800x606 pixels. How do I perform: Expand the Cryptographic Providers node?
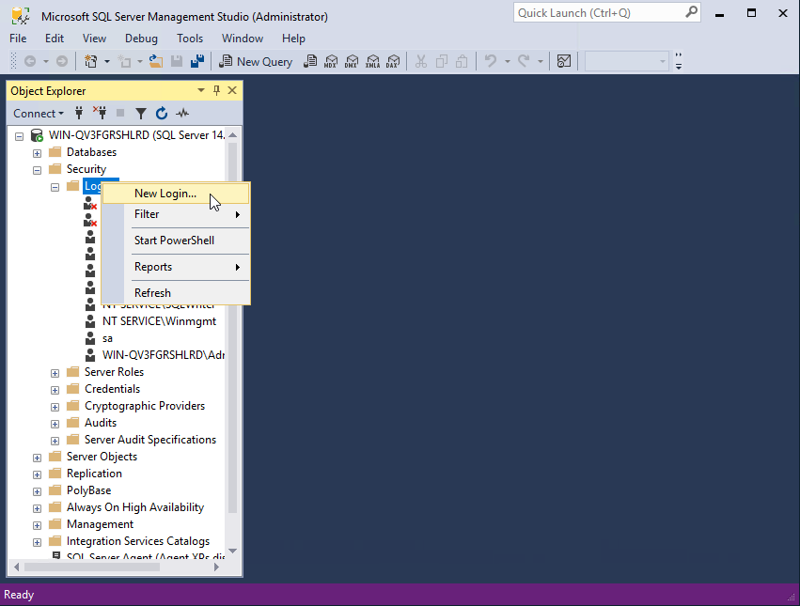55,407
